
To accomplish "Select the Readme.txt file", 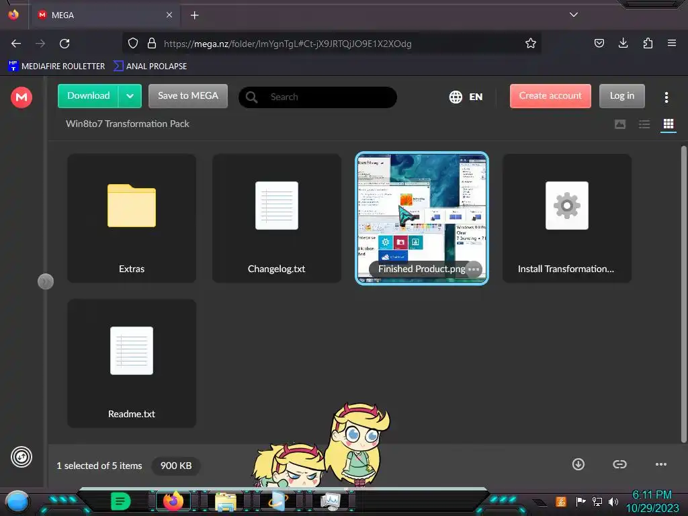I will coord(132,363).
